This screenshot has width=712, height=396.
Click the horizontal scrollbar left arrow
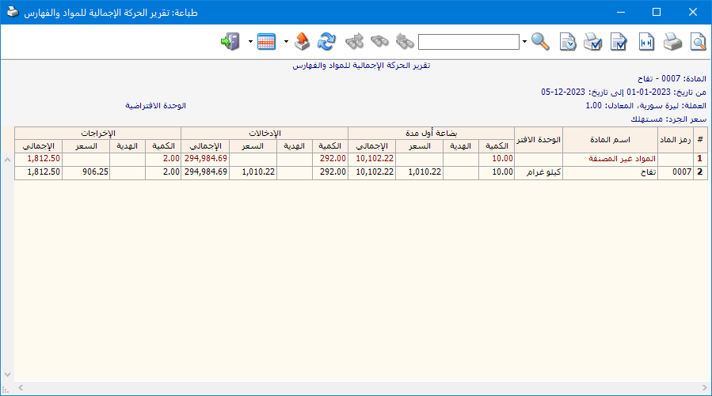click(21, 388)
